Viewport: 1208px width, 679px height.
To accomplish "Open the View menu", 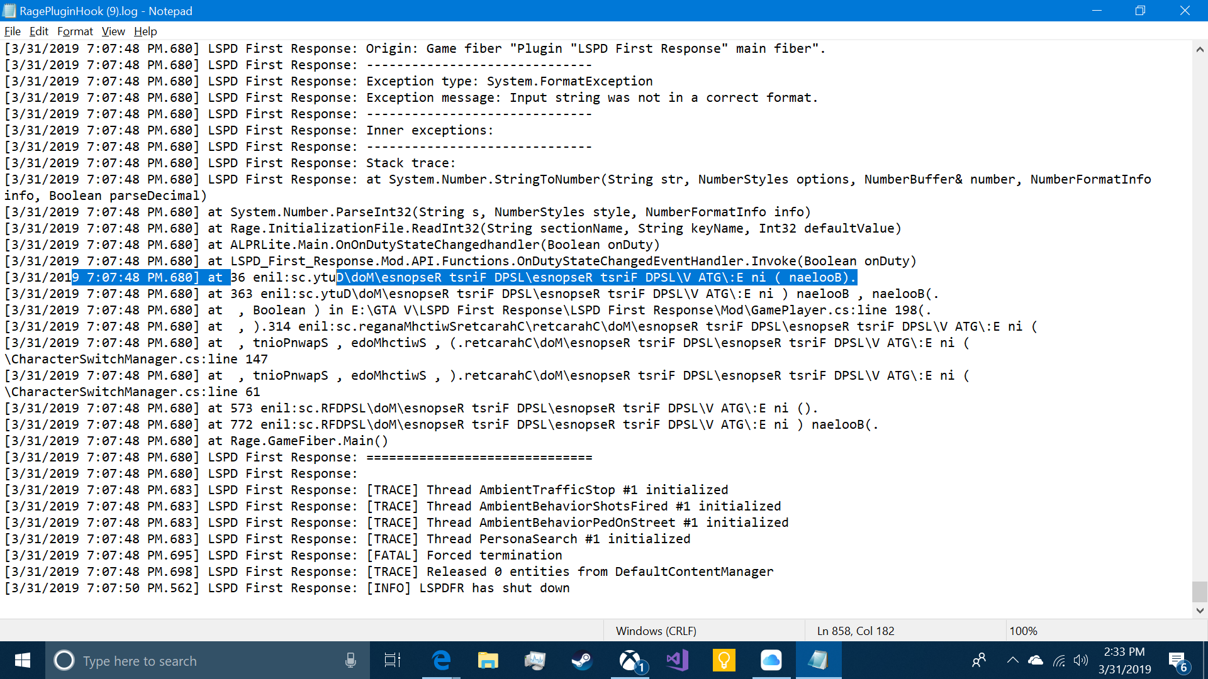I will coord(113,31).
